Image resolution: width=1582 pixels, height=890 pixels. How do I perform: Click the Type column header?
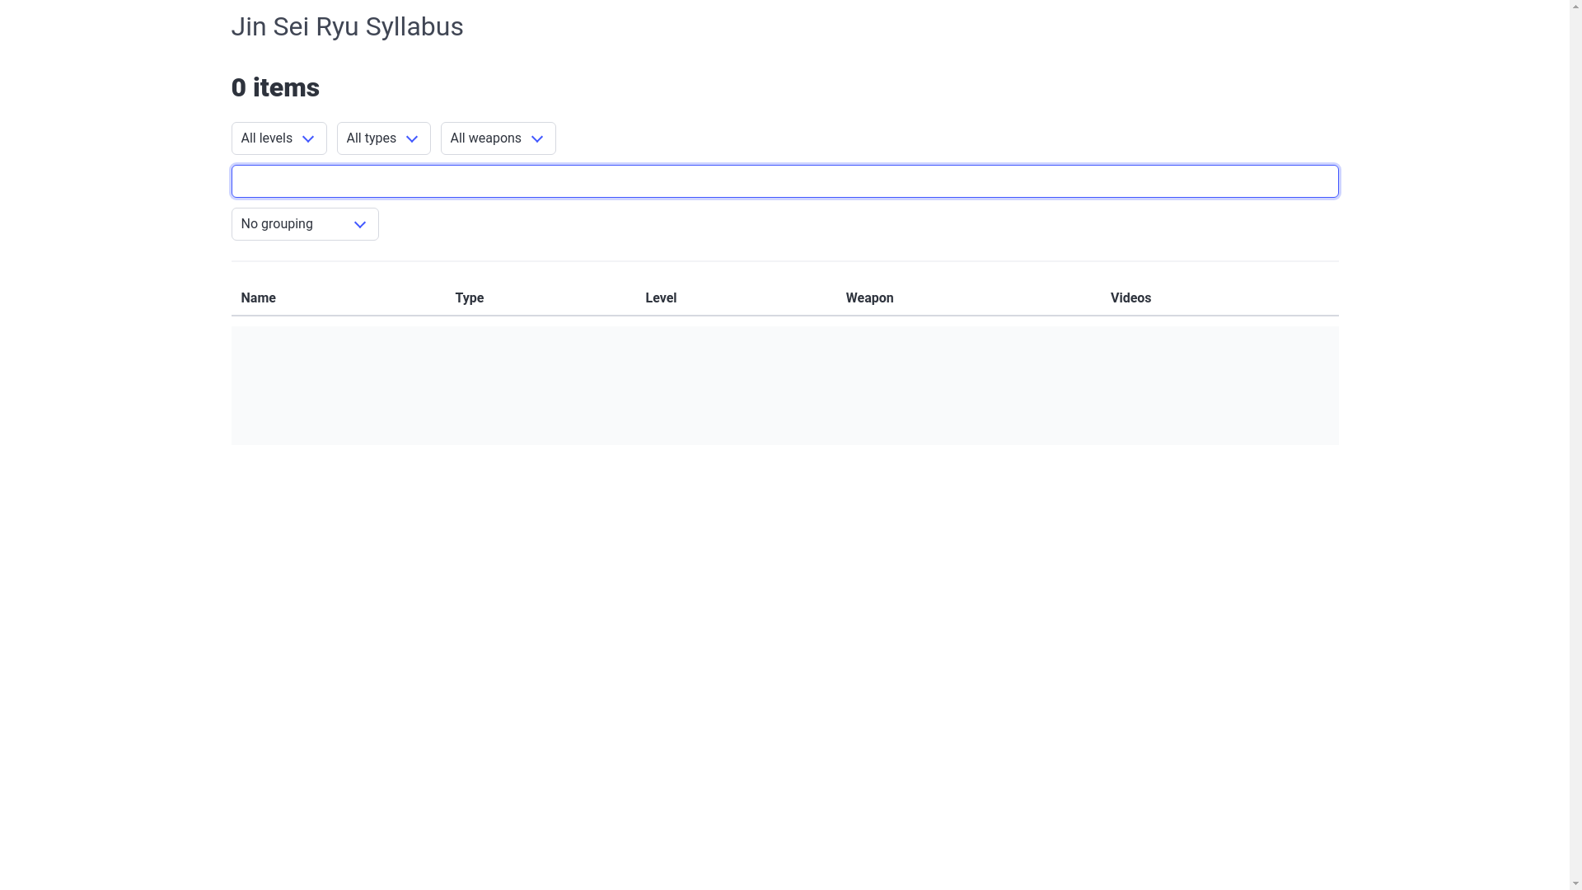coord(469,298)
